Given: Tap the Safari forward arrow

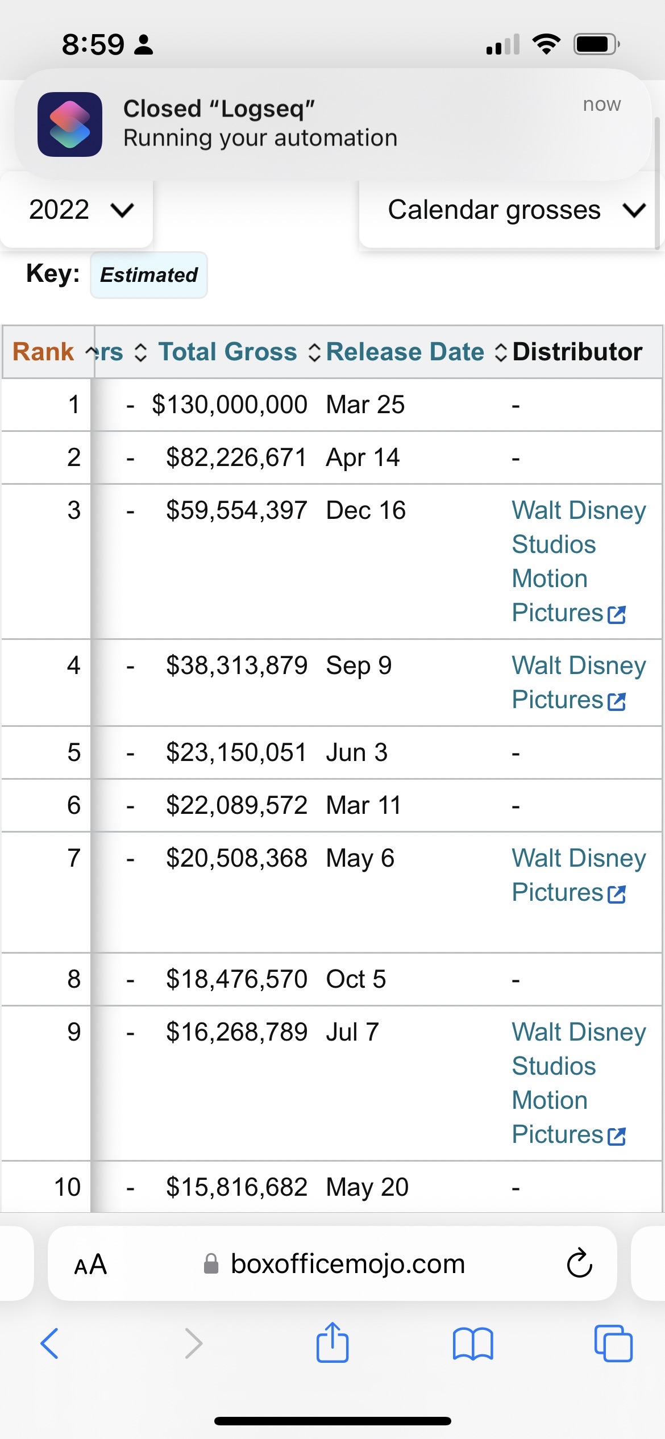Looking at the screenshot, I should 194,1344.
